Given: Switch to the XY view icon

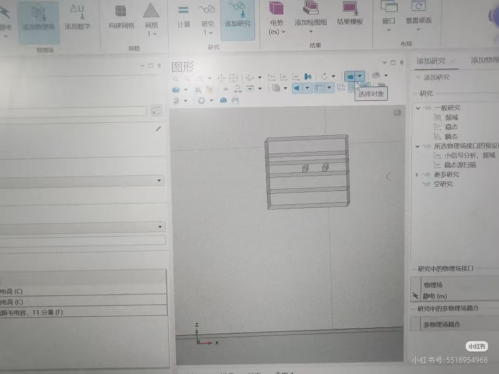Looking at the screenshot, I should tap(272, 77).
